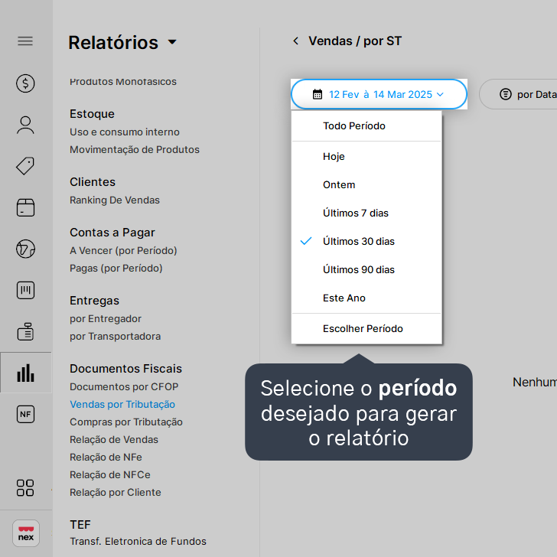
Task: Click the filter icon beside por Data
Action: 506,94
